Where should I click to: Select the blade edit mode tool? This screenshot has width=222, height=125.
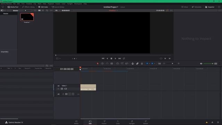pos(112,64)
